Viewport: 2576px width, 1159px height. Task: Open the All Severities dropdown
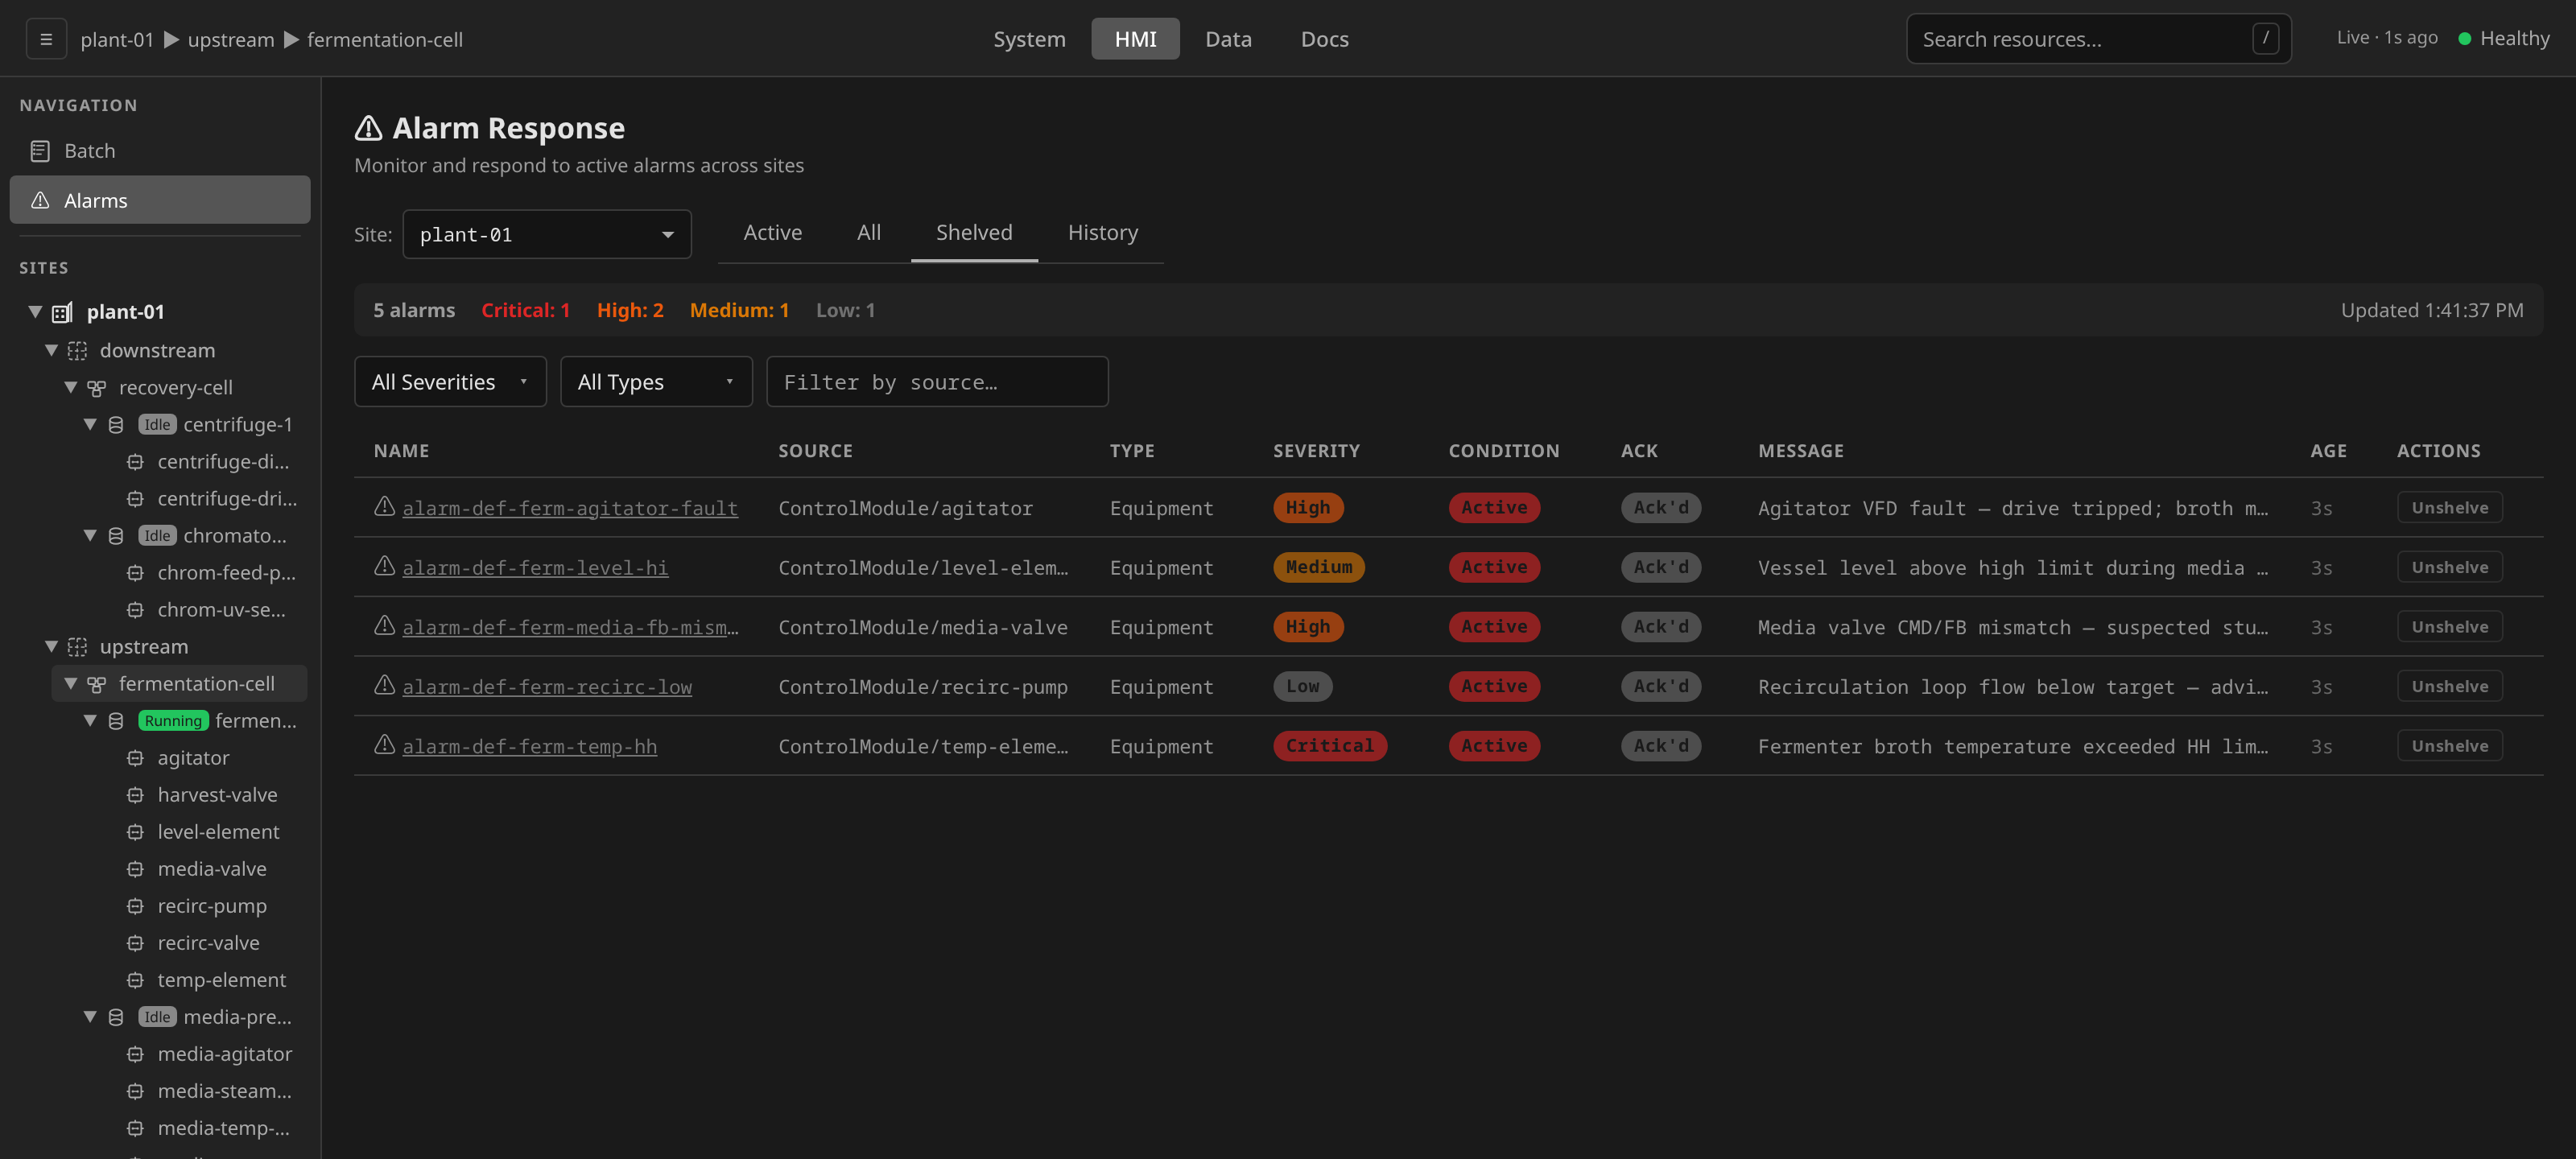[450, 382]
